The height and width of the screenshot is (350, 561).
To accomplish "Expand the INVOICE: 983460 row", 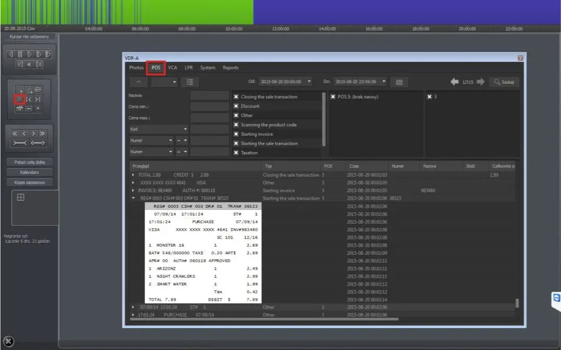I will click(x=134, y=190).
